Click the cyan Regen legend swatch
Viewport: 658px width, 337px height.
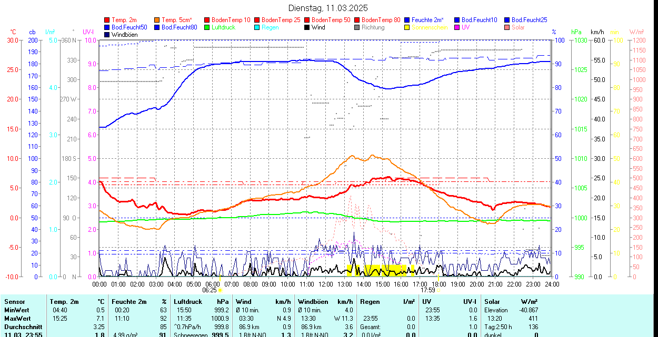click(x=257, y=27)
